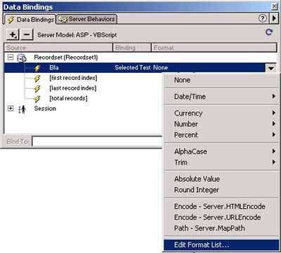Viewport: 281px width, 253px height.
Task: Open the help question mark icon
Action: click(x=263, y=18)
